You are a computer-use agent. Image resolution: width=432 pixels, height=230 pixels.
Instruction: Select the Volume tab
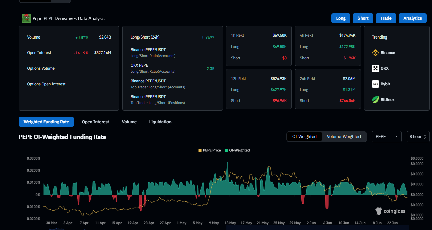click(129, 122)
